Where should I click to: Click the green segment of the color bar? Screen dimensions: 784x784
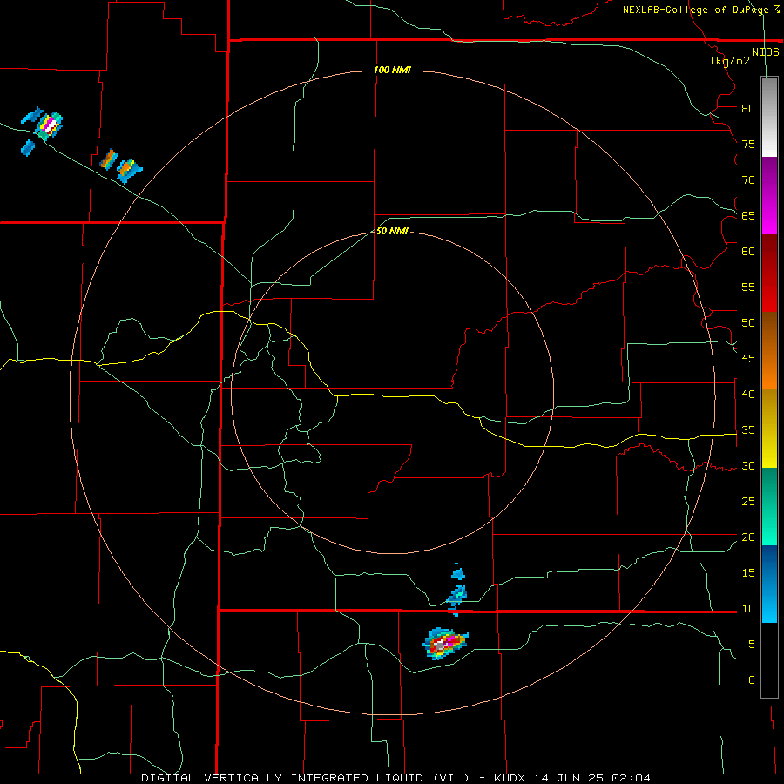point(769,506)
